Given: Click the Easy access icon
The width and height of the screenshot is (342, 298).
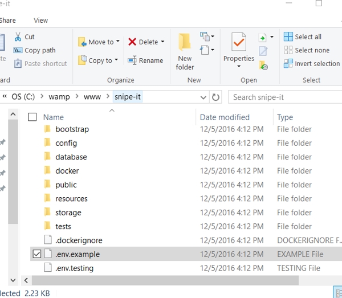Looking at the screenshot, I should tap(205, 50).
